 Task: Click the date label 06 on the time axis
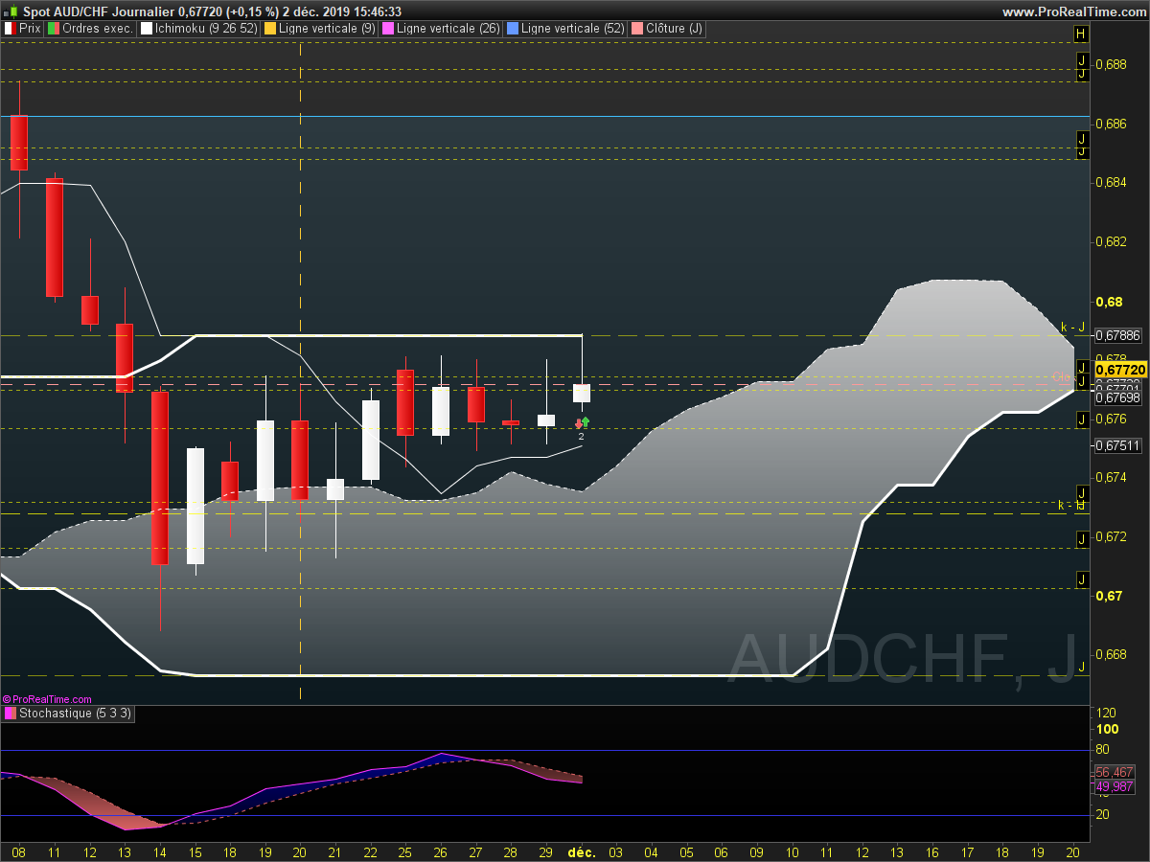click(x=721, y=851)
